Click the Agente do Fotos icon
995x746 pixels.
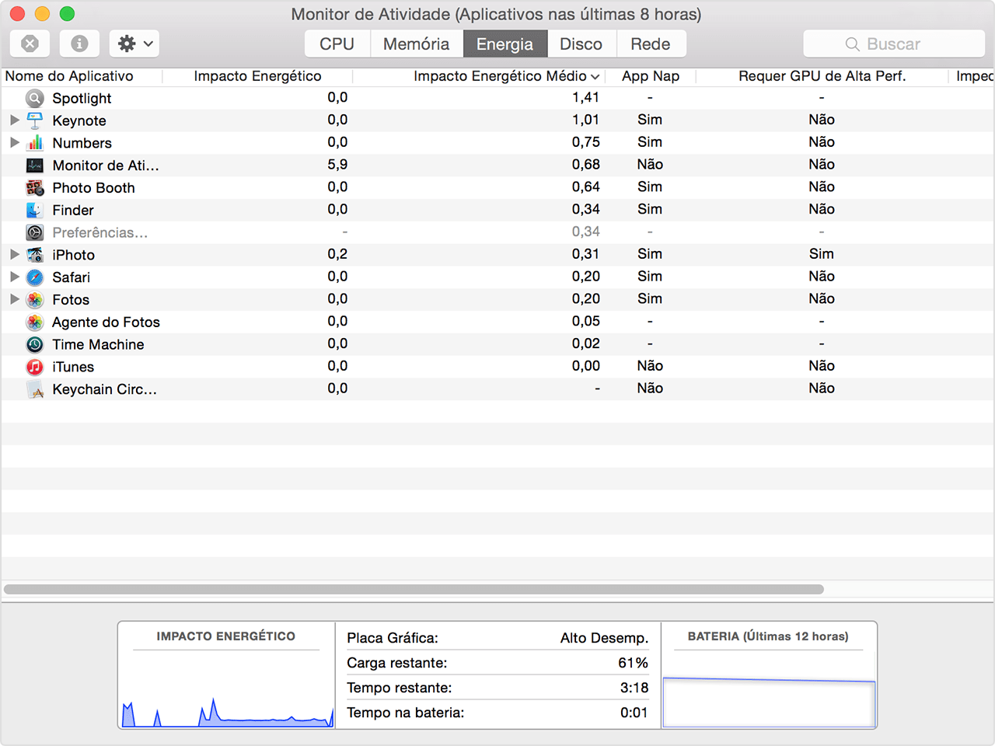point(35,322)
